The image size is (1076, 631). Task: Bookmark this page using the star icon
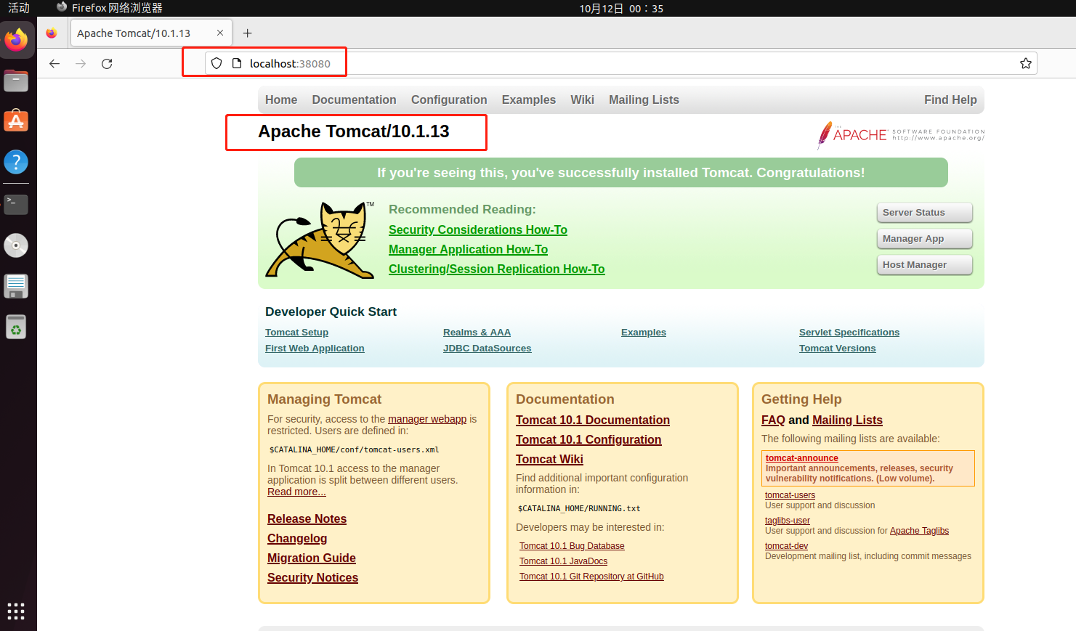coord(1026,63)
